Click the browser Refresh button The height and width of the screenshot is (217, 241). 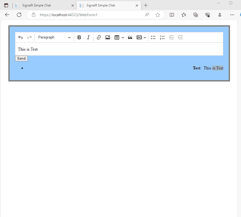click(x=19, y=15)
